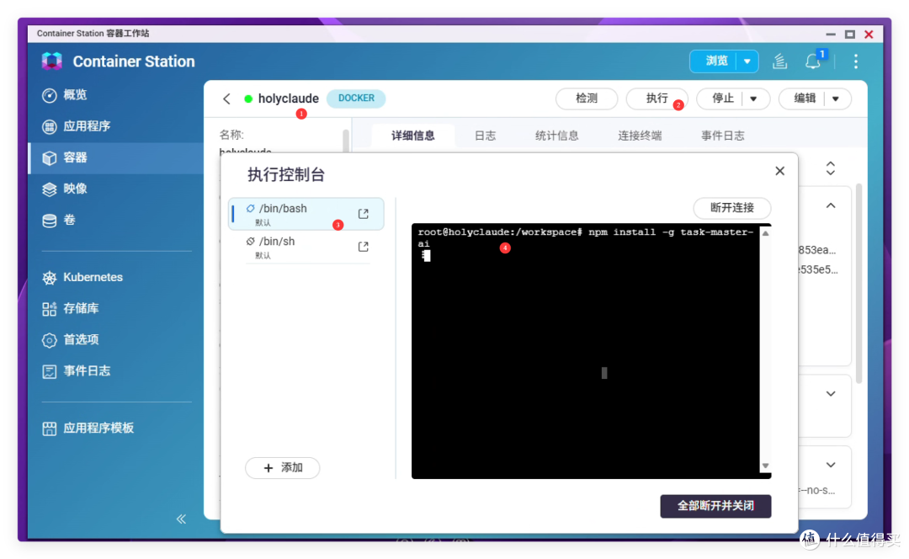Open 事件日志 in the sidebar
The height and width of the screenshot is (559, 909).
pos(116,371)
